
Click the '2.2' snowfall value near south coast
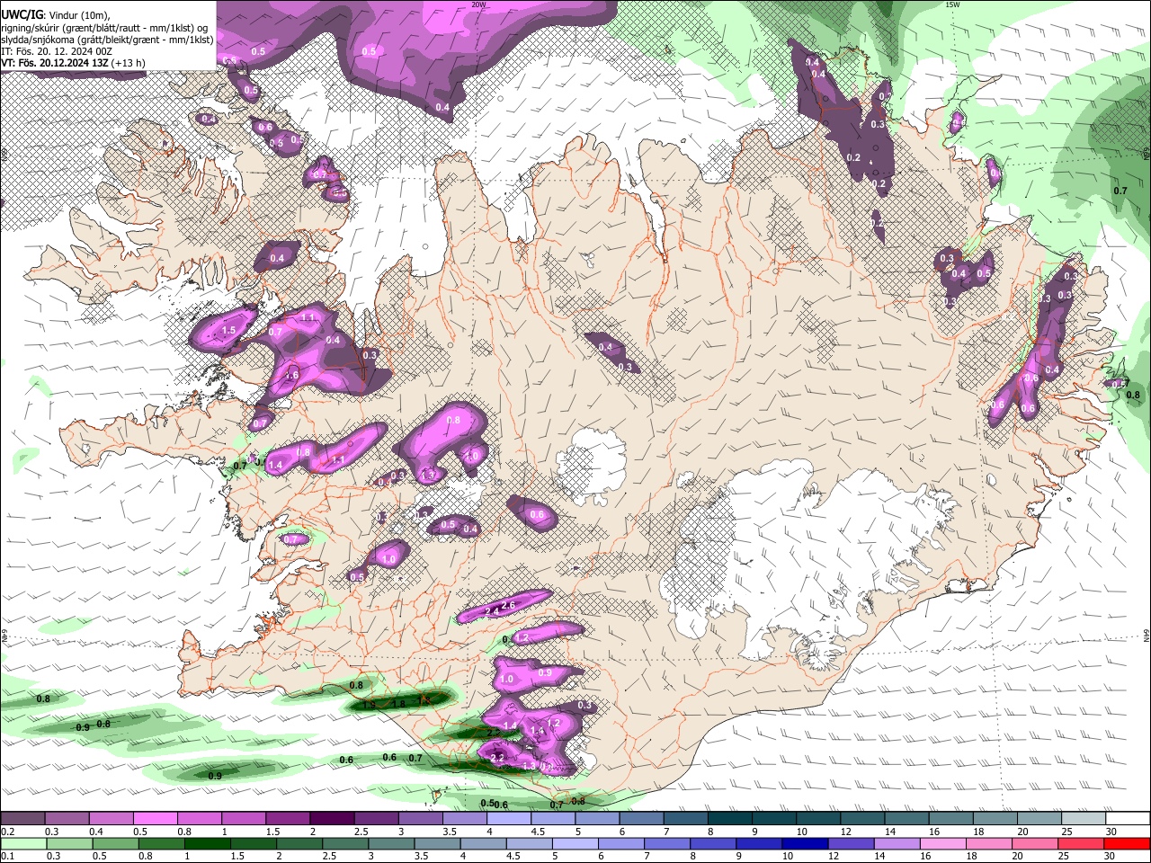click(497, 758)
